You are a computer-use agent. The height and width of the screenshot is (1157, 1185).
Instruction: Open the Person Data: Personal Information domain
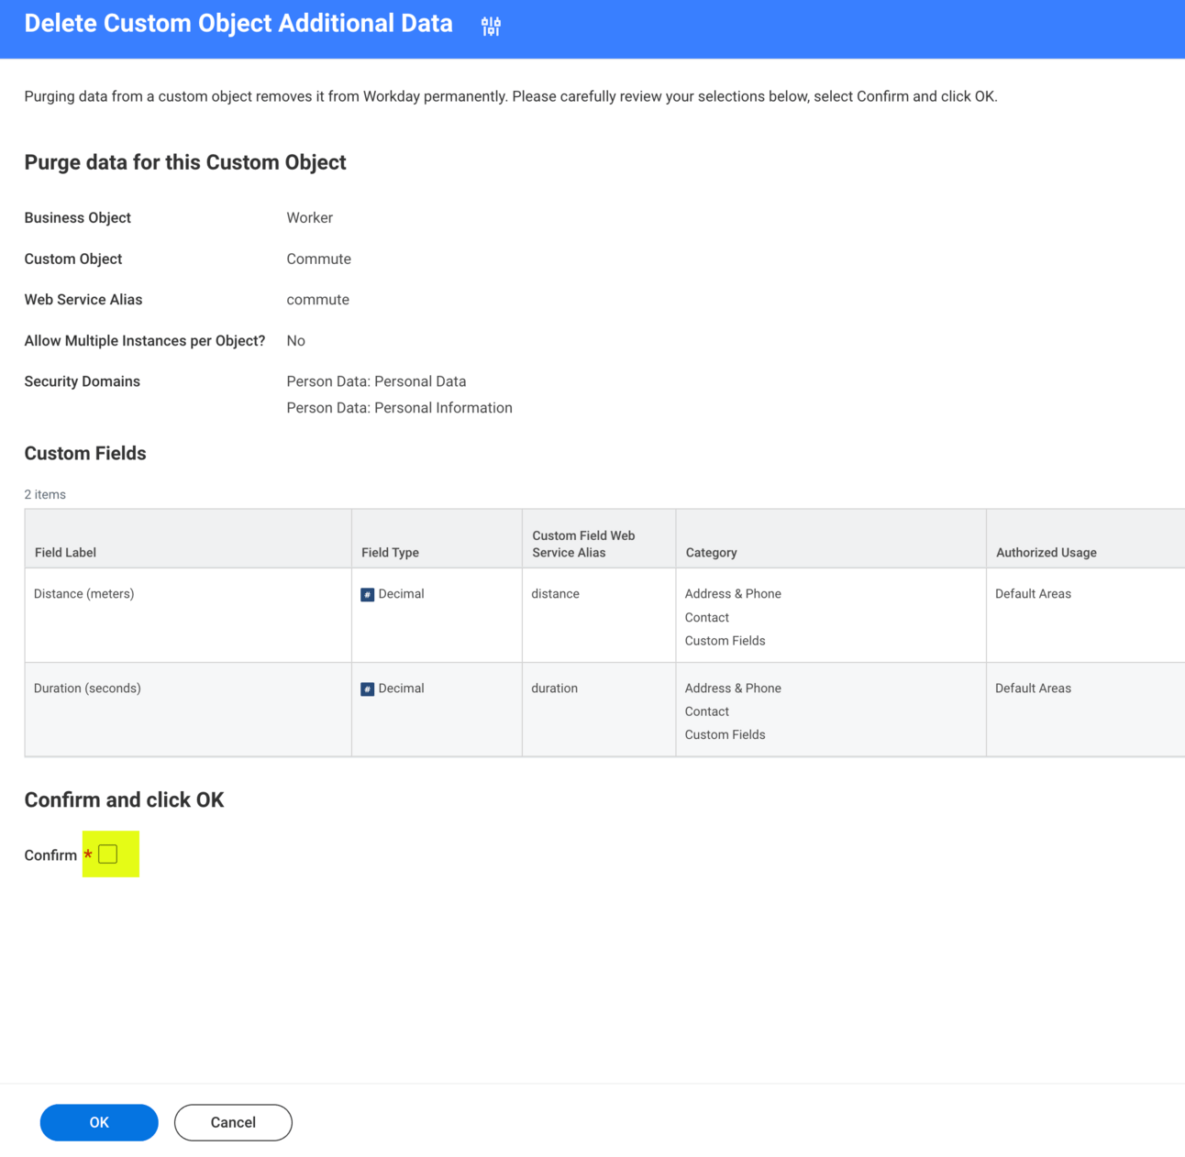pos(399,408)
